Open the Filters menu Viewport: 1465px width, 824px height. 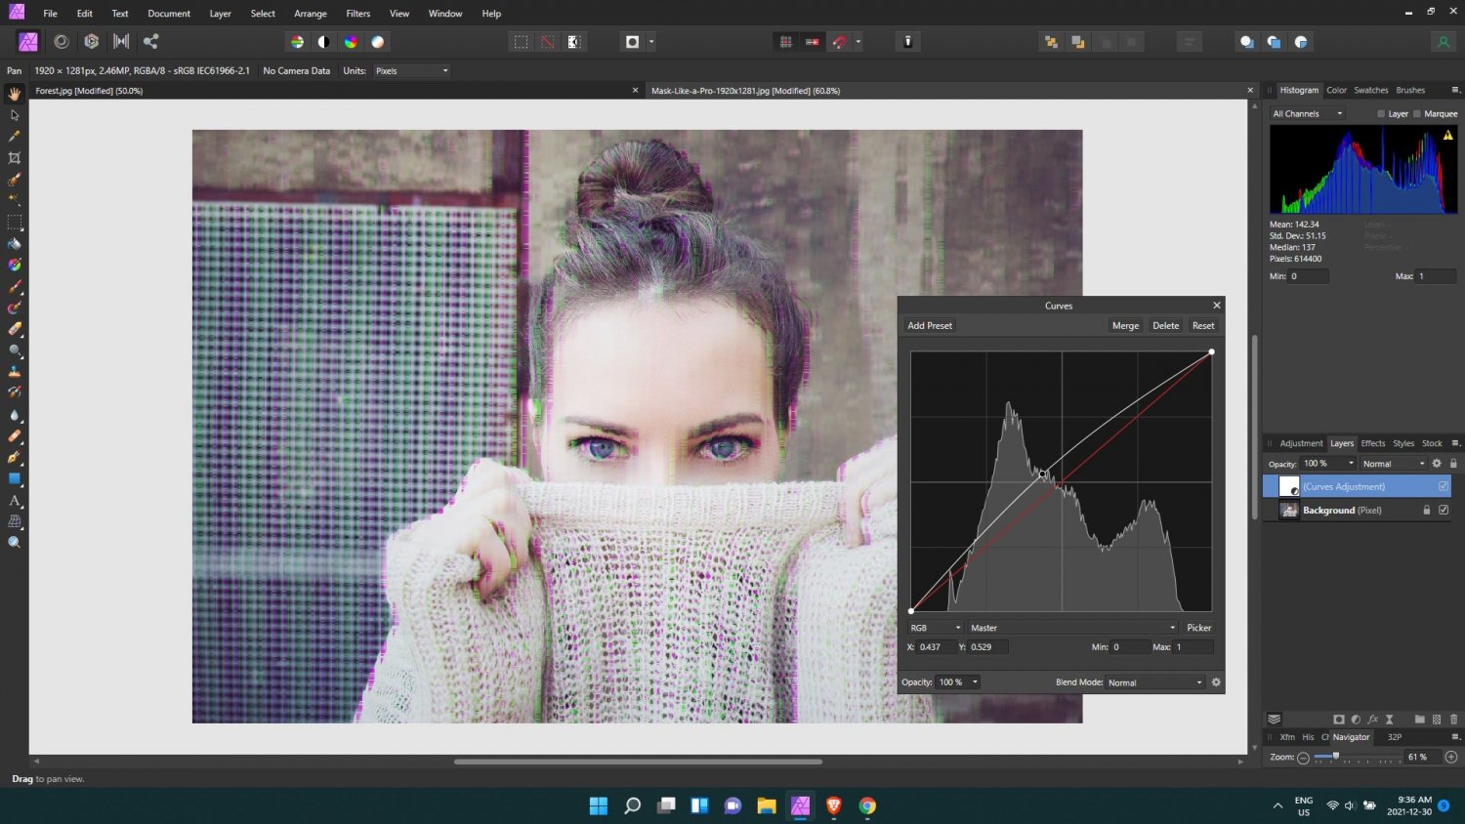[x=357, y=14]
